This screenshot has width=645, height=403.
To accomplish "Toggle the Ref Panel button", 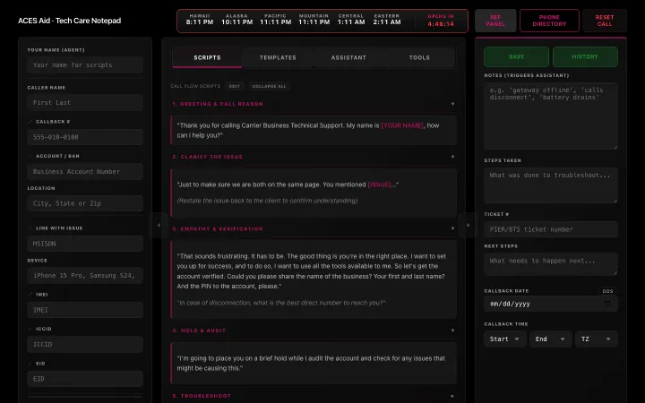I will 495,21.
